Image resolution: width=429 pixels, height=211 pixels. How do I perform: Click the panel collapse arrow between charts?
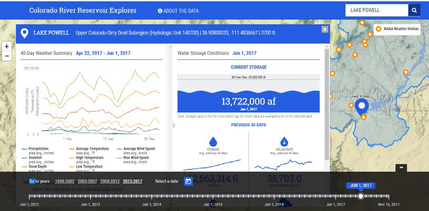coord(174,125)
